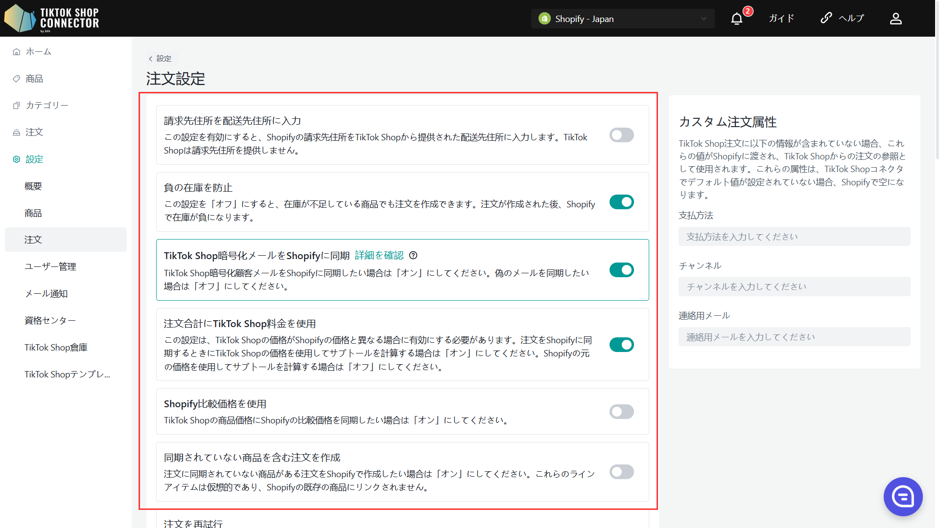Click the 支払方法 field label
This screenshot has height=528, width=940.
pyautogui.click(x=696, y=216)
